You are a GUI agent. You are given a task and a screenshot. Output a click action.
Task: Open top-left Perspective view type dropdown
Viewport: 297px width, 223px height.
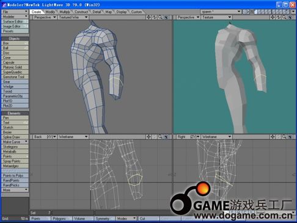[x=45, y=17]
